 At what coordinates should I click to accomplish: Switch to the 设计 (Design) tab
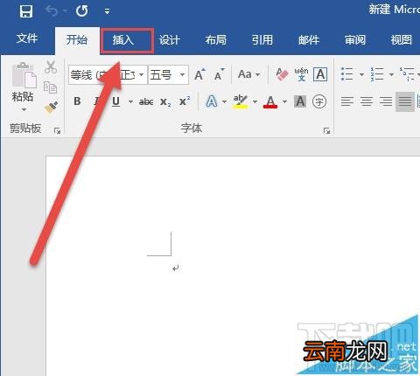coord(169,40)
